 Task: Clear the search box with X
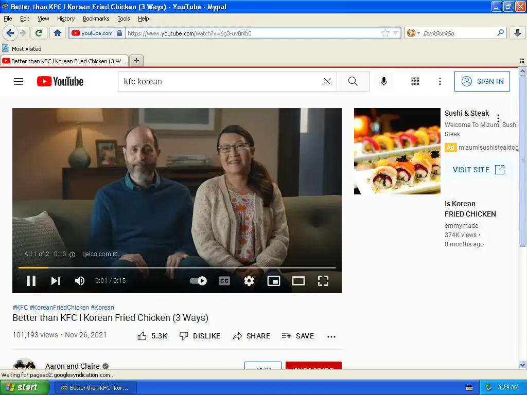click(x=327, y=81)
